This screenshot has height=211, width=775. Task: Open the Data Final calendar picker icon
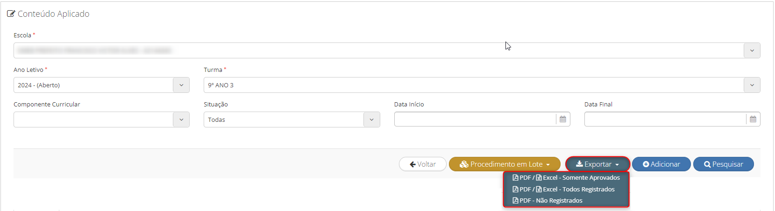753,120
